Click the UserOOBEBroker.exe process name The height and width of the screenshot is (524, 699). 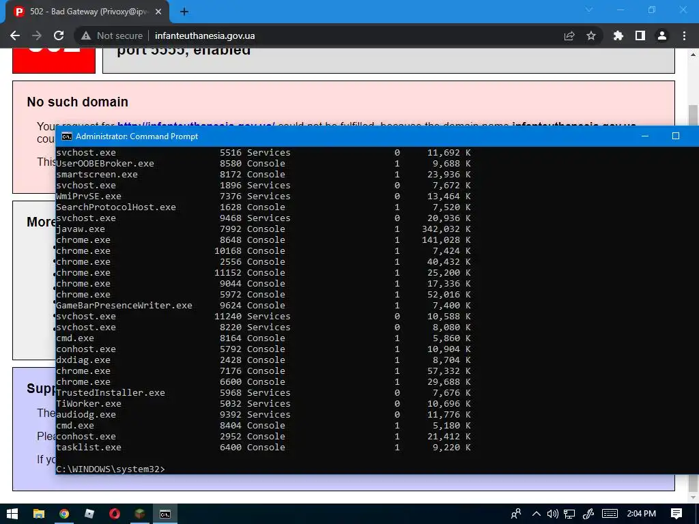[105, 164]
